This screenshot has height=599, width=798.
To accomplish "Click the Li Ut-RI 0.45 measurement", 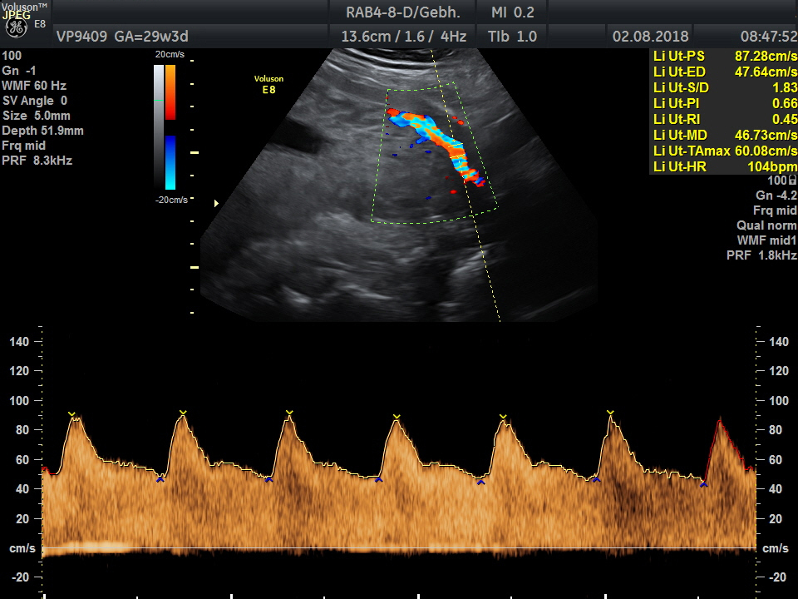I will pos(725,119).
